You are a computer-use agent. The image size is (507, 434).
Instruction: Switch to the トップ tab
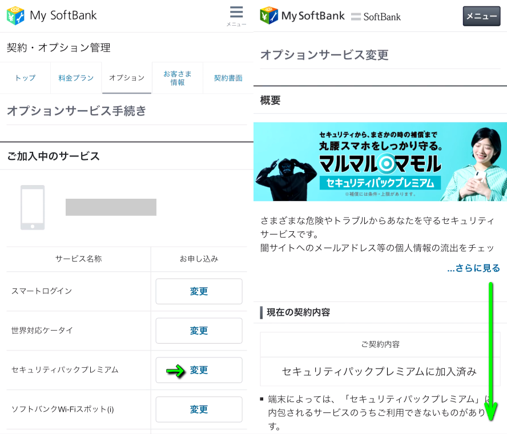point(25,78)
